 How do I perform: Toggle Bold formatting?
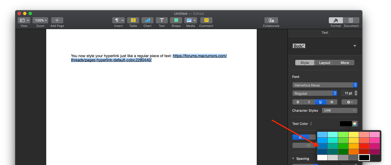pos(298,102)
